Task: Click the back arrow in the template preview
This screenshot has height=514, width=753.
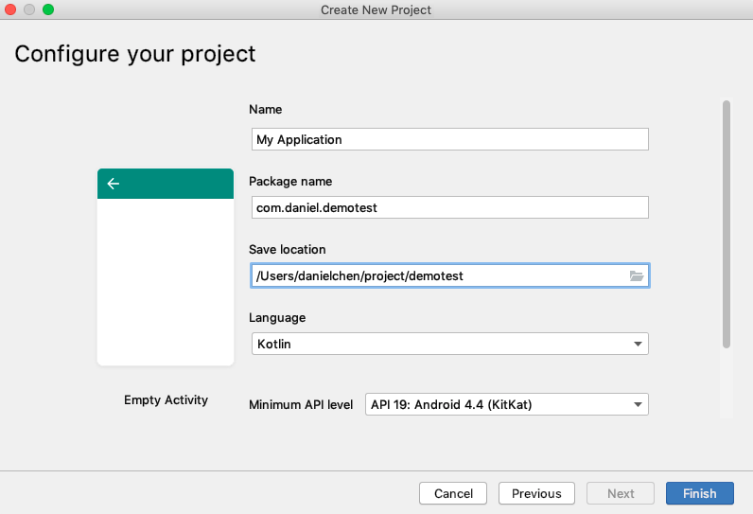Action: pos(114,184)
